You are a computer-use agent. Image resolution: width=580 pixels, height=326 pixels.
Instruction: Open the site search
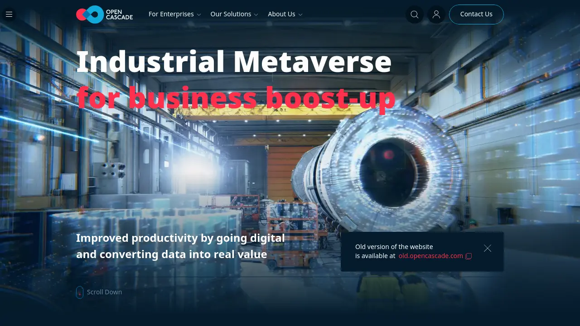click(x=414, y=14)
